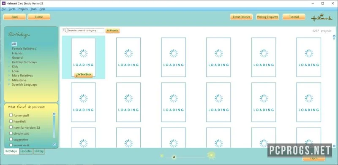Open Writing Etiquette
Viewport: 338px width, 165px height.
267,17
